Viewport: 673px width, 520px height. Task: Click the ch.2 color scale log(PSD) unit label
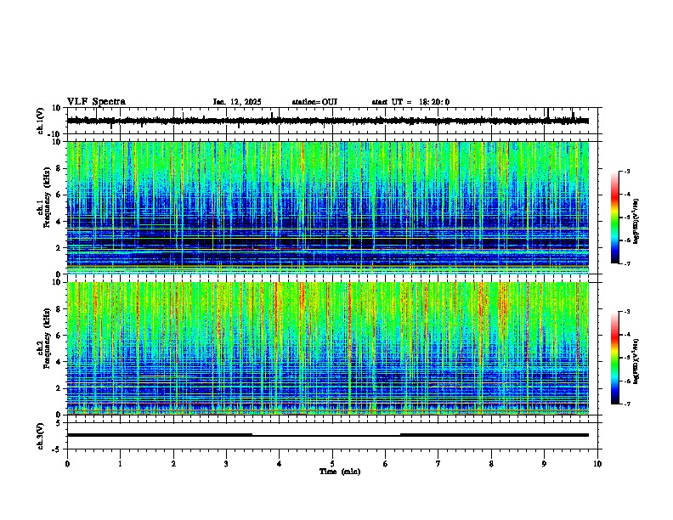[x=636, y=362]
